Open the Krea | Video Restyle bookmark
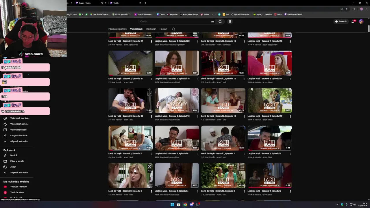Screen dimensions: 370x208 pos(189,14)
